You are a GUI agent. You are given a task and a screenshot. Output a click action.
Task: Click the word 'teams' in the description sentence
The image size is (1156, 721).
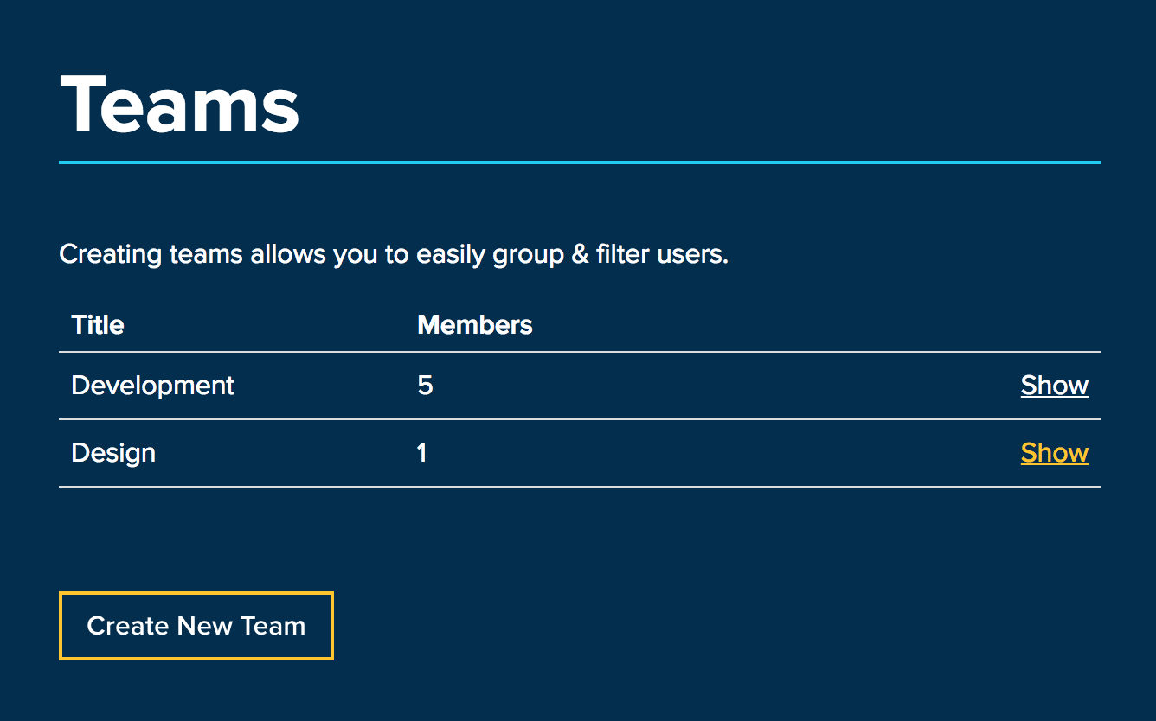pos(206,255)
